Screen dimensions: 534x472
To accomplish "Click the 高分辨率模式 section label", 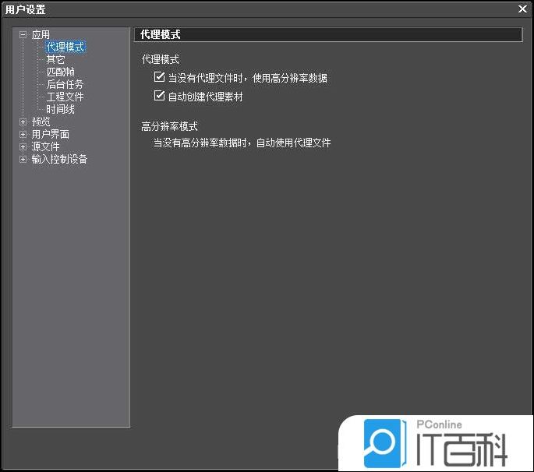I will (169, 127).
